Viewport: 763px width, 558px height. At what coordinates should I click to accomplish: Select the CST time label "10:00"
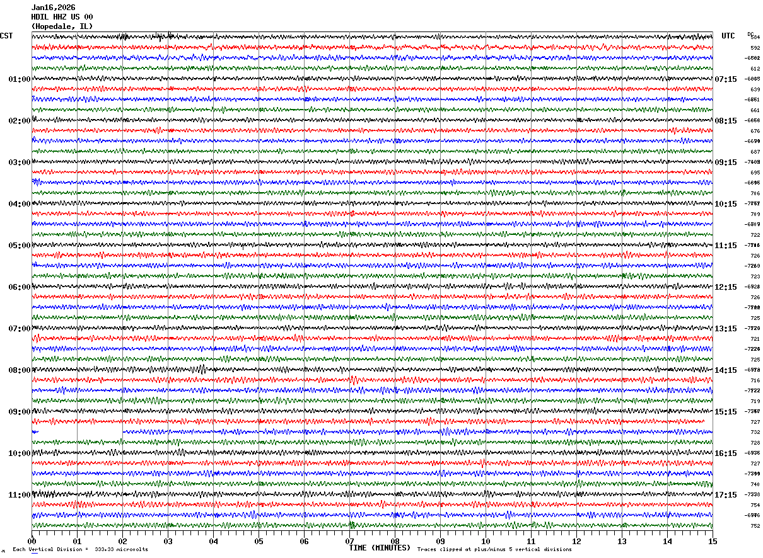(x=20, y=453)
